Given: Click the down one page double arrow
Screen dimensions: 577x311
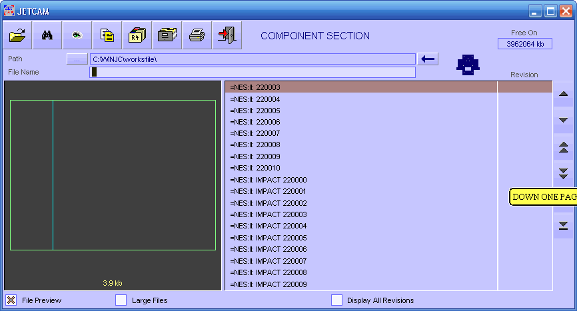Looking at the screenshot, I should click(563, 174).
